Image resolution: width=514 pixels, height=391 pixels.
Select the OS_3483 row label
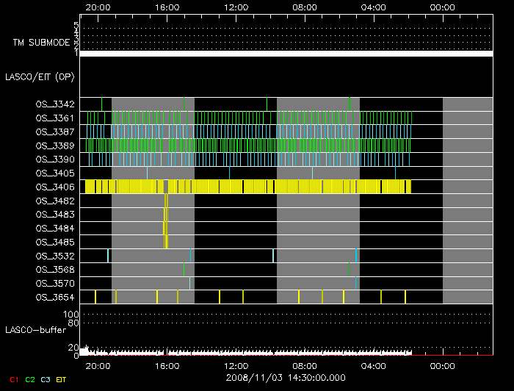[55, 215]
